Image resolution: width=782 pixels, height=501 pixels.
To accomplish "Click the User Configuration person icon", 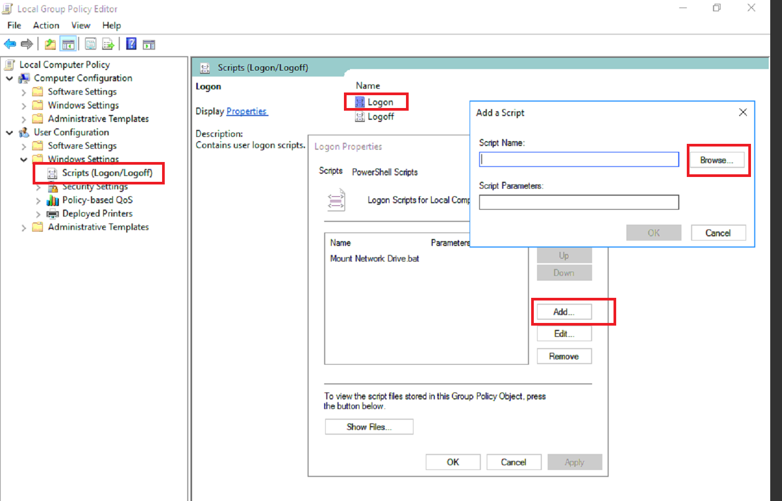I will (x=24, y=132).
